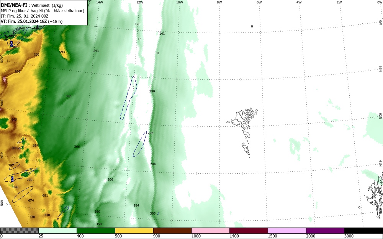Click the dark green 400–500 legend swatch
Screen dimensions: 383x239
(96, 231)
